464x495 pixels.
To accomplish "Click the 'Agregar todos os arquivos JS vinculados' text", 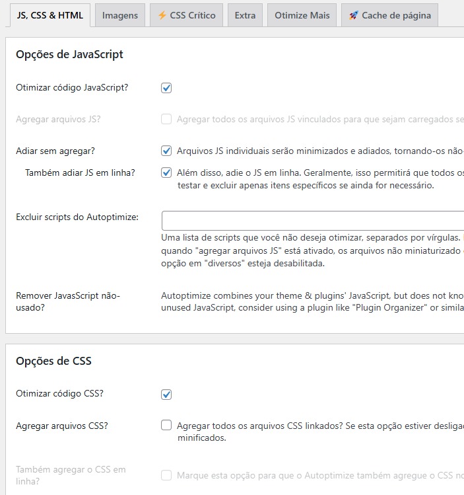I will (320, 120).
